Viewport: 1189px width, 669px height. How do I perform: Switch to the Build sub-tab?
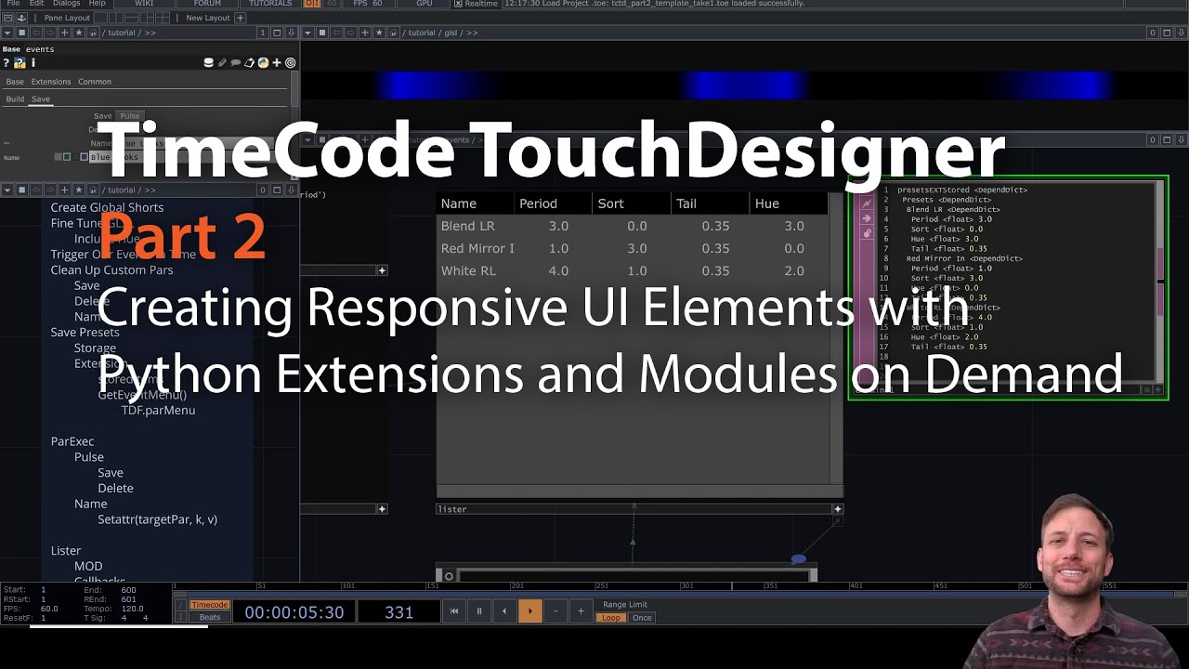click(x=15, y=99)
